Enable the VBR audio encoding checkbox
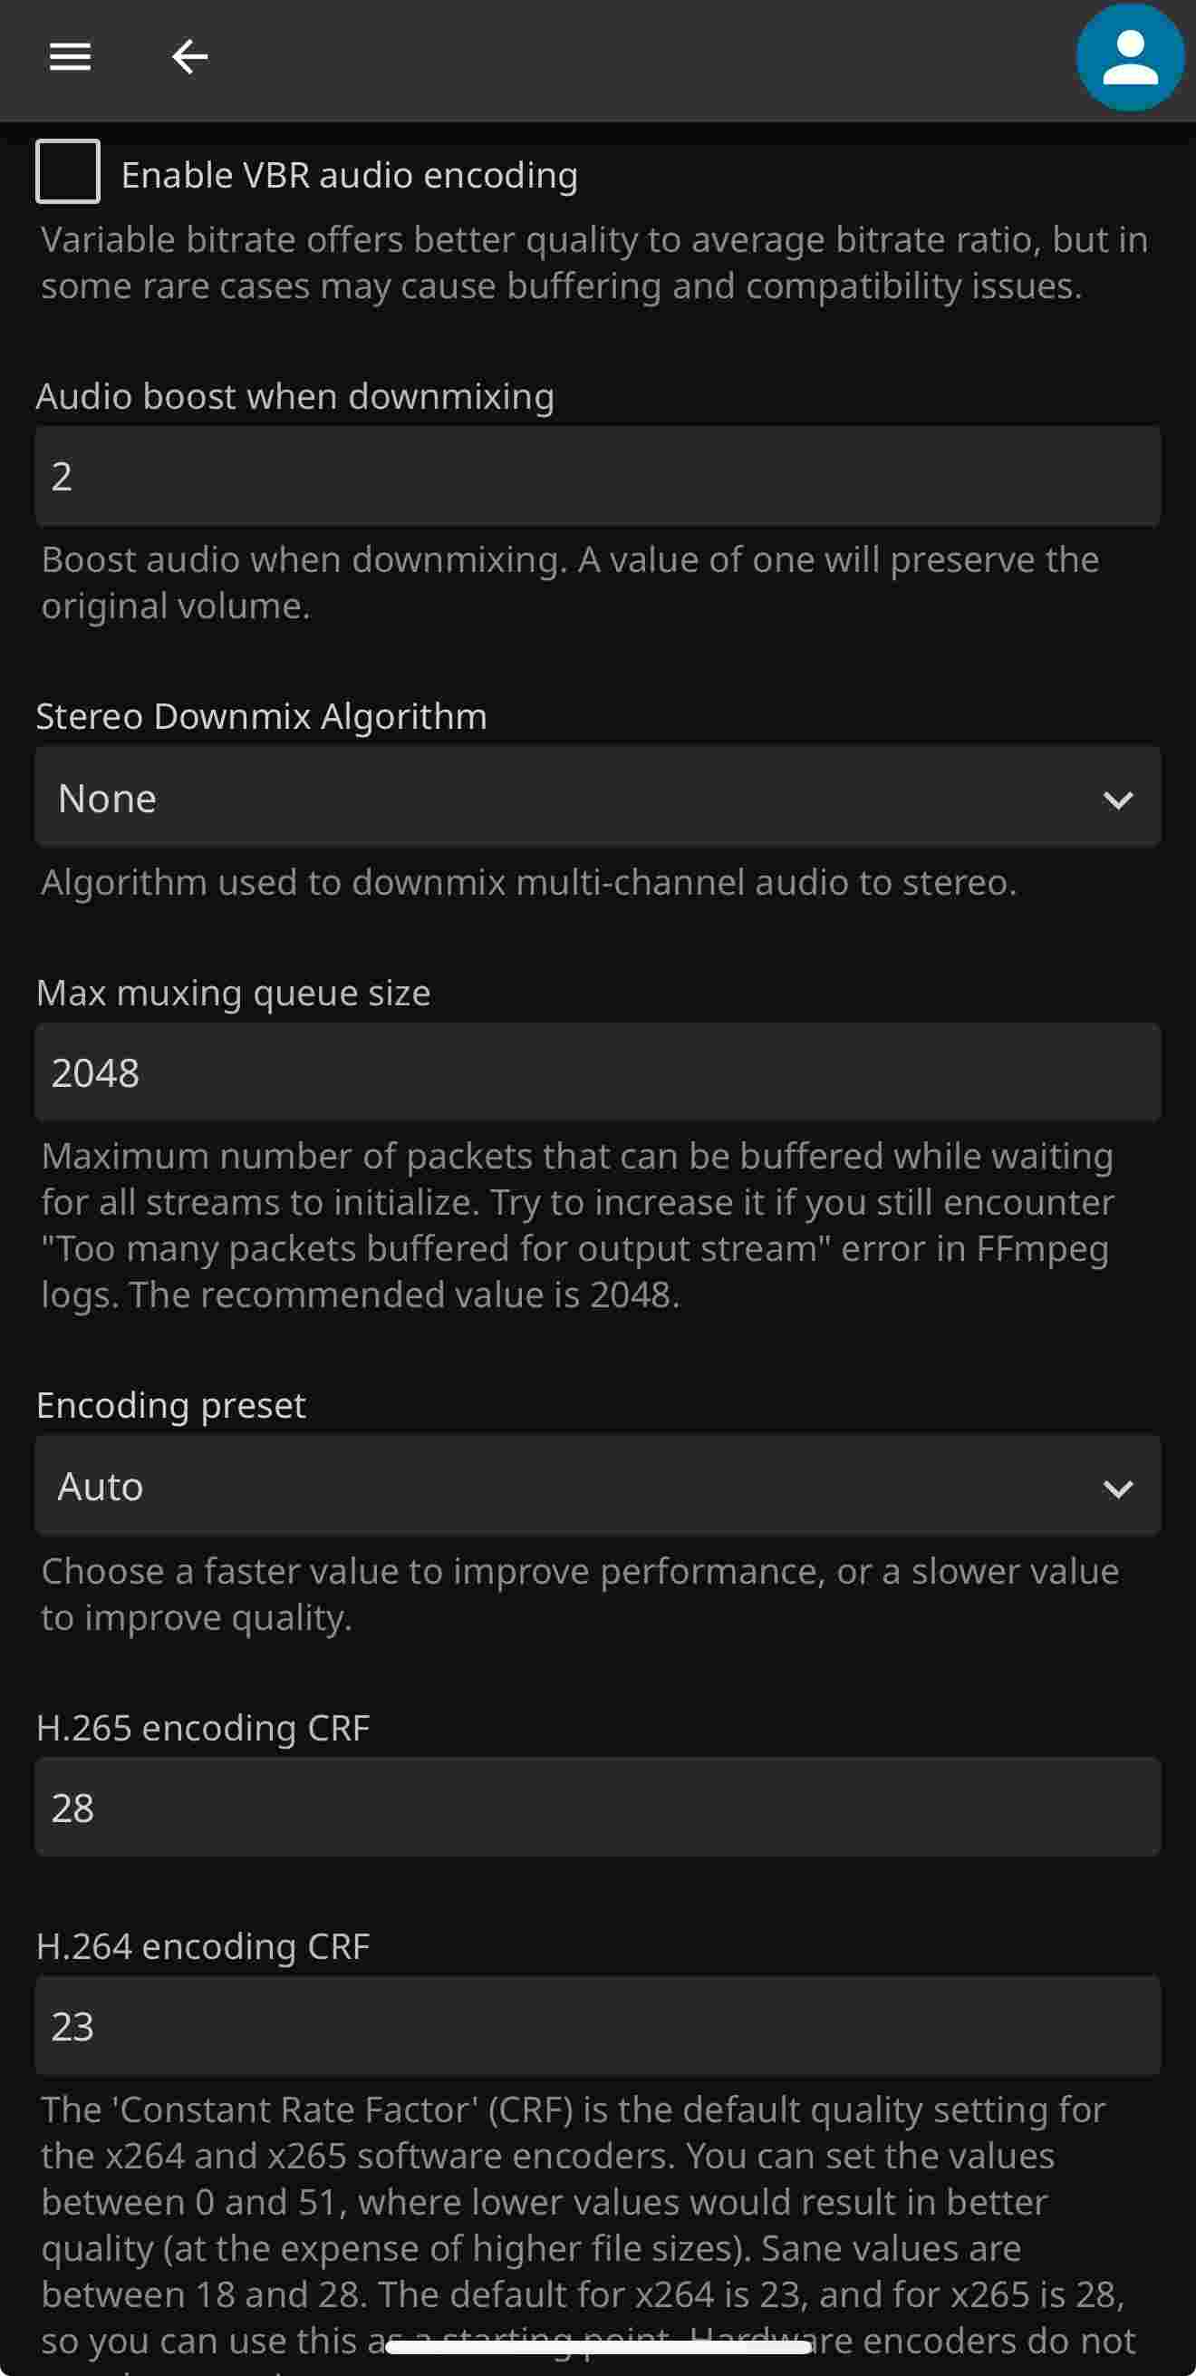This screenshot has width=1196, height=2376. coord(67,171)
